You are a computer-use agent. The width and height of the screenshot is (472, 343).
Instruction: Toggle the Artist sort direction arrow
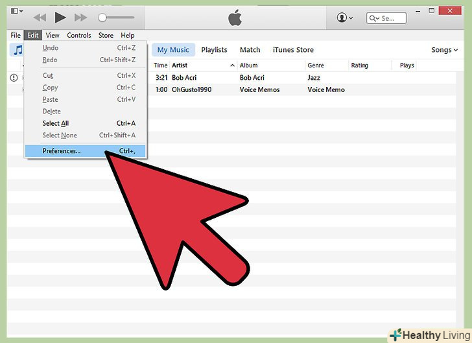pos(232,65)
